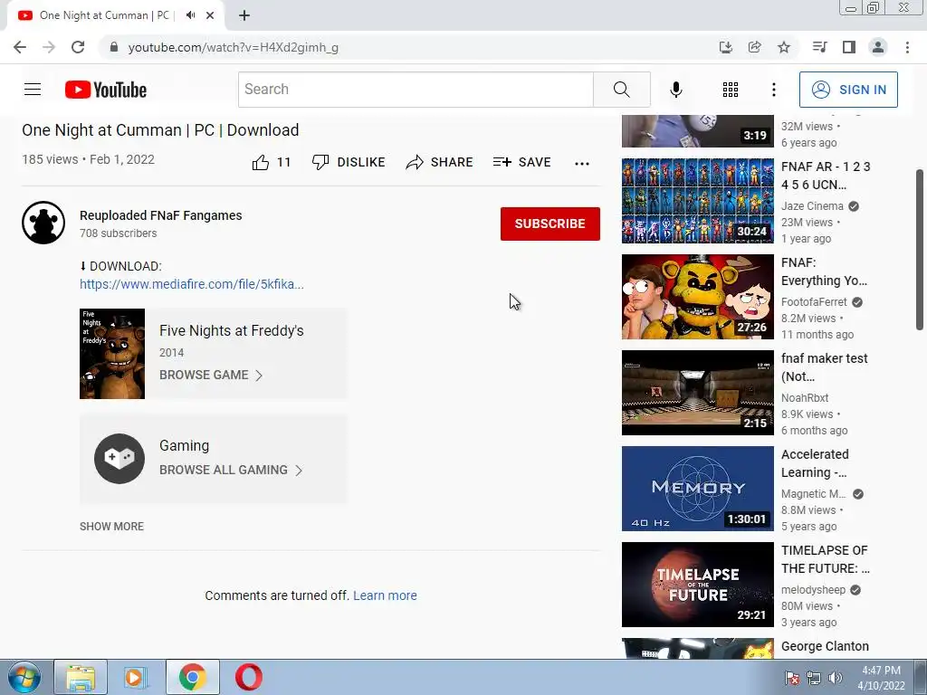Open the mediafire download link
Image resolution: width=927 pixels, height=695 pixels.
tap(192, 284)
